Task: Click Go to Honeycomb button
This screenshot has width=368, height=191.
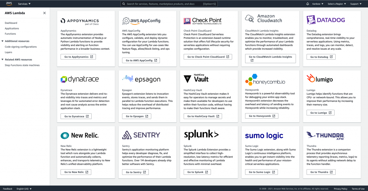Action: [x=262, y=116]
